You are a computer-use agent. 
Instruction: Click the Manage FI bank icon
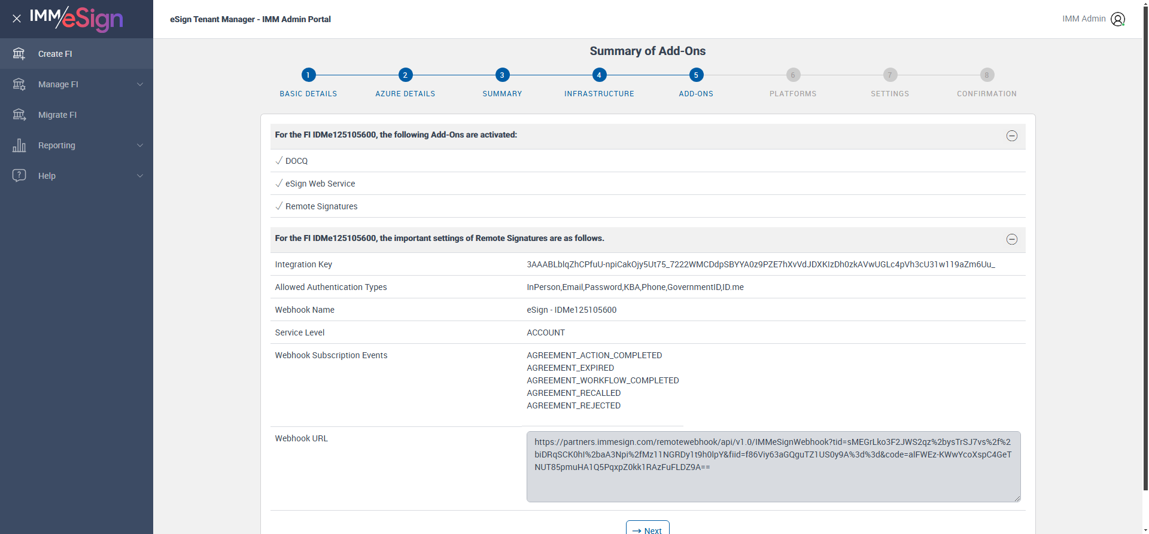coord(19,84)
